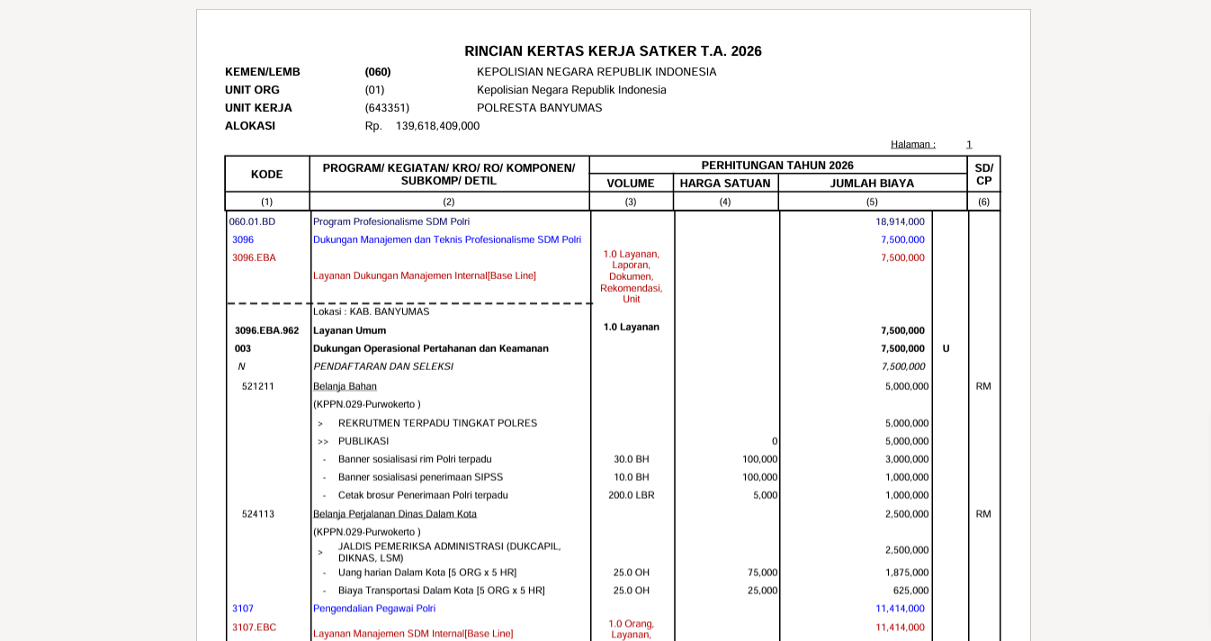Select the code (643351)
The image size is (1211, 641).
(x=387, y=108)
